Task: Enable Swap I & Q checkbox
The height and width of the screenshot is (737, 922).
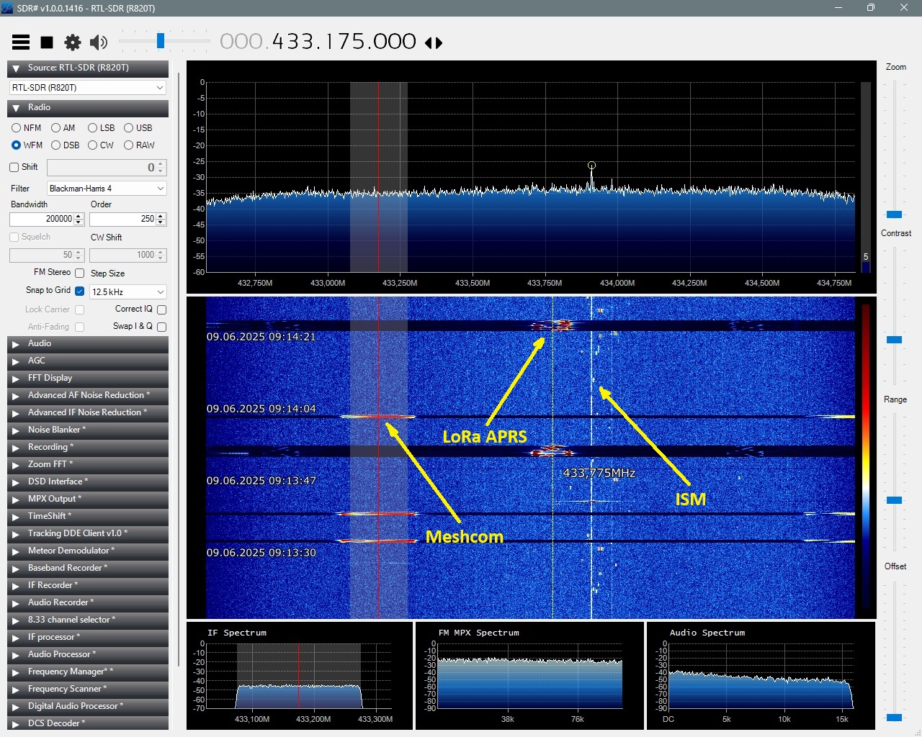Action: coord(161,327)
